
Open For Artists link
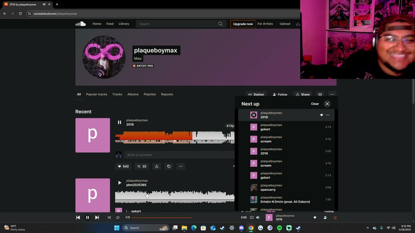265,24
